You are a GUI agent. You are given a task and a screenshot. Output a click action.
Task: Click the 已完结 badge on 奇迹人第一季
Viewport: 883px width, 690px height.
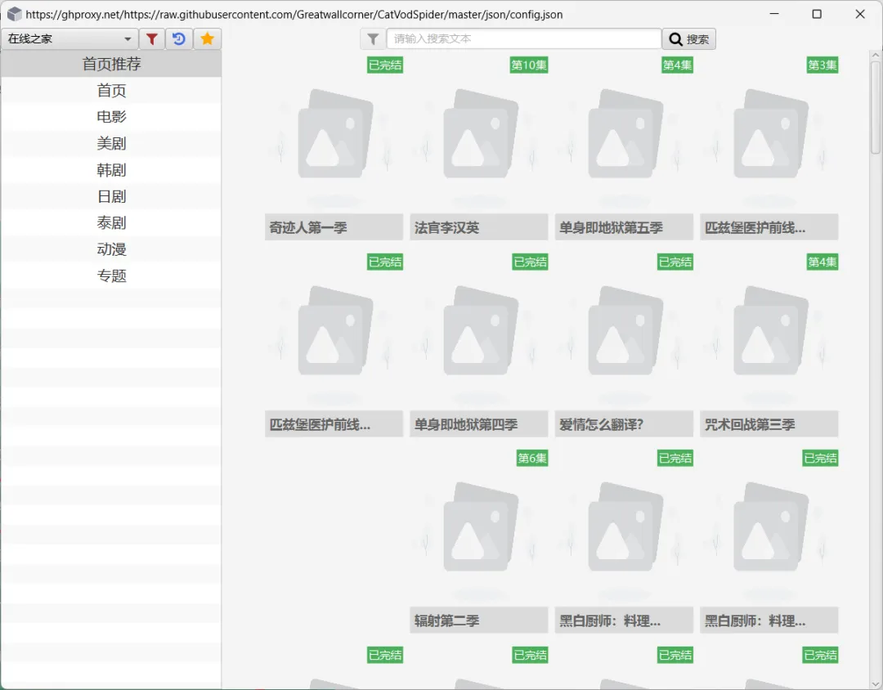click(385, 65)
